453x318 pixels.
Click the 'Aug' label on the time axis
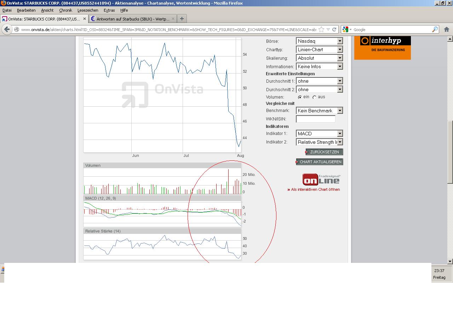coord(240,155)
